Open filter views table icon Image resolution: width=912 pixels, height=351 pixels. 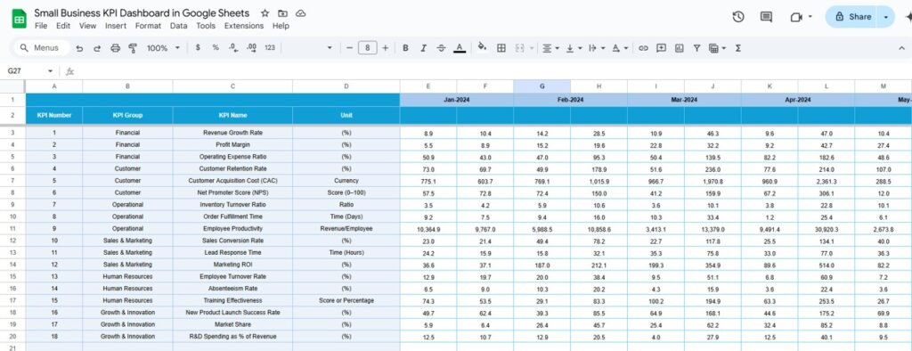pyautogui.click(x=713, y=48)
